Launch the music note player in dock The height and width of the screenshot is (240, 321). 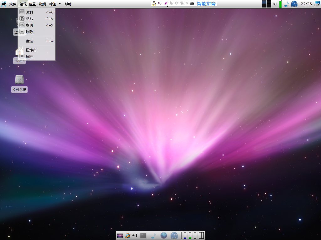click(x=154, y=236)
